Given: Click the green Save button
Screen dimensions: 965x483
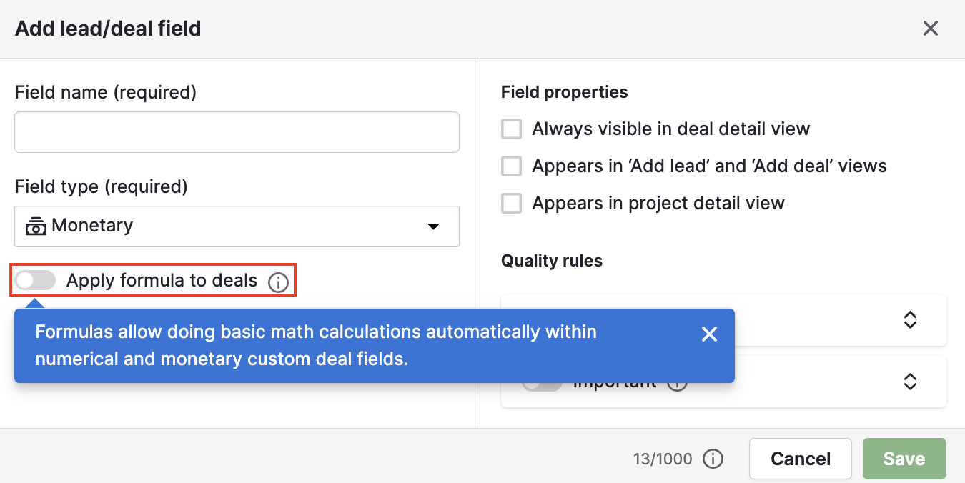Looking at the screenshot, I should click(904, 459).
